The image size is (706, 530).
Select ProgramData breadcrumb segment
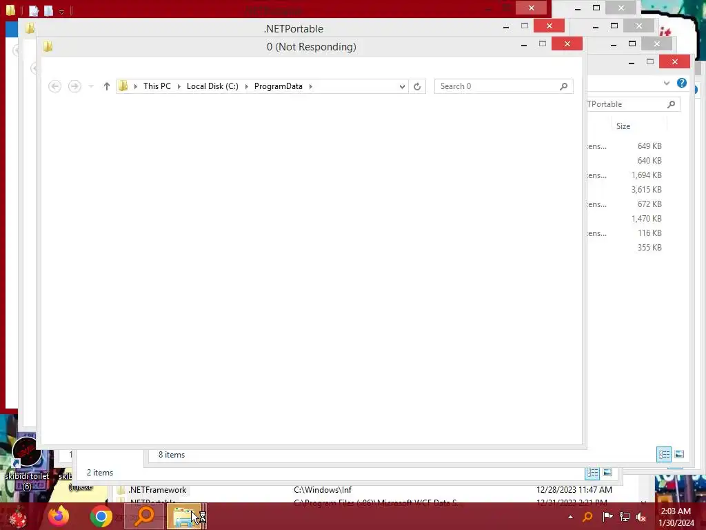coord(279,86)
